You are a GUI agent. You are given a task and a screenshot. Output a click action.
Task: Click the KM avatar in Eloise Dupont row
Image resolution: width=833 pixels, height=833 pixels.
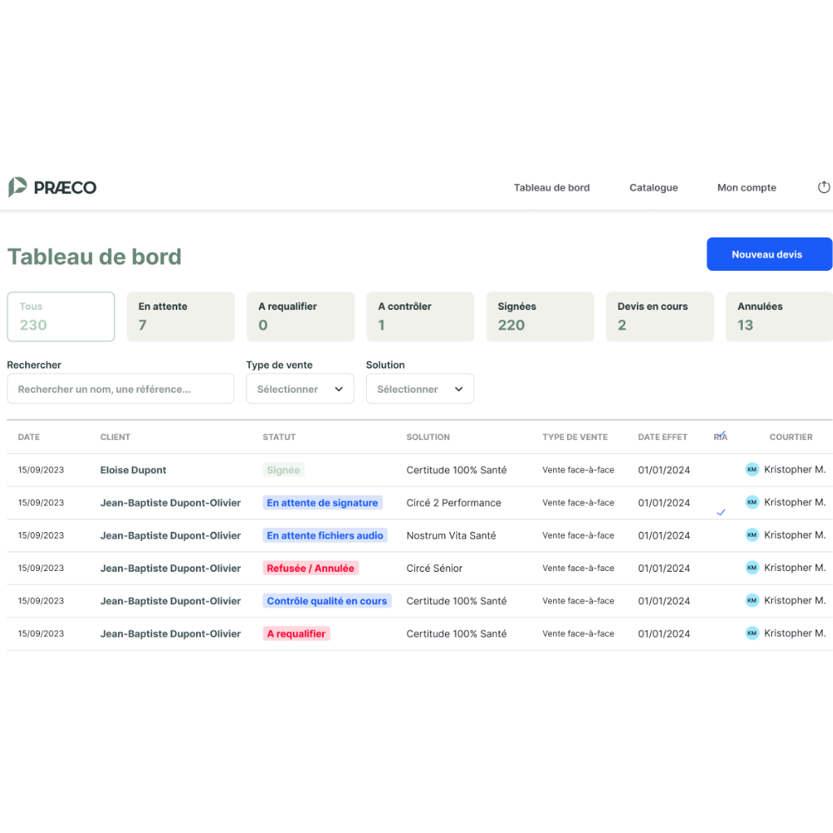[752, 469]
